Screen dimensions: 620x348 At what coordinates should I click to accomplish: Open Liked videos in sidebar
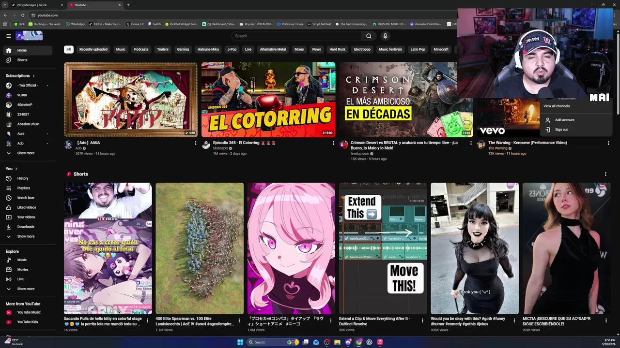tap(27, 207)
